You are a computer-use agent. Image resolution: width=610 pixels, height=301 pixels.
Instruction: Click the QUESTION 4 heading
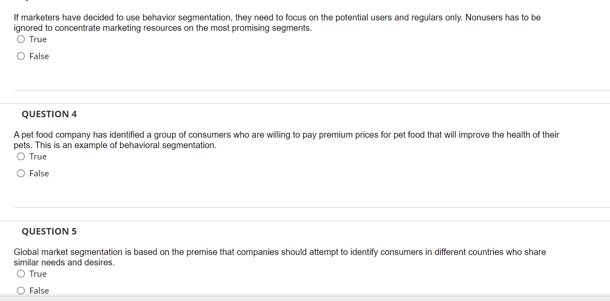(49, 114)
